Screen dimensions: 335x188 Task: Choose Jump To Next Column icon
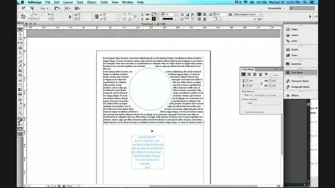pos(266,74)
